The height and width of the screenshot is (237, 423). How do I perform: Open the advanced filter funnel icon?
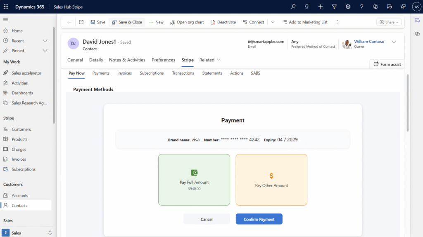pyautogui.click(x=334, y=7)
